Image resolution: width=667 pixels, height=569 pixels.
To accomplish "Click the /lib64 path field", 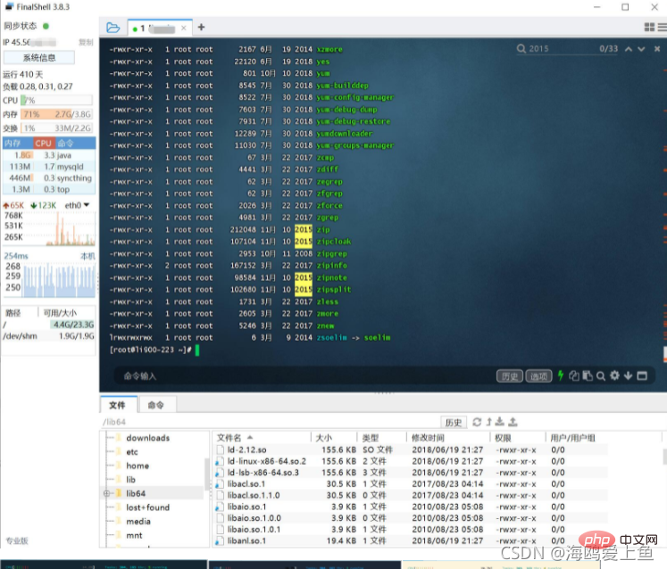I will 271,422.
